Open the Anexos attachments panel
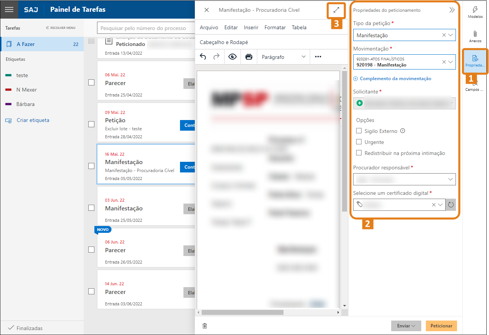The image size is (489, 335). pyautogui.click(x=475, y=36)
